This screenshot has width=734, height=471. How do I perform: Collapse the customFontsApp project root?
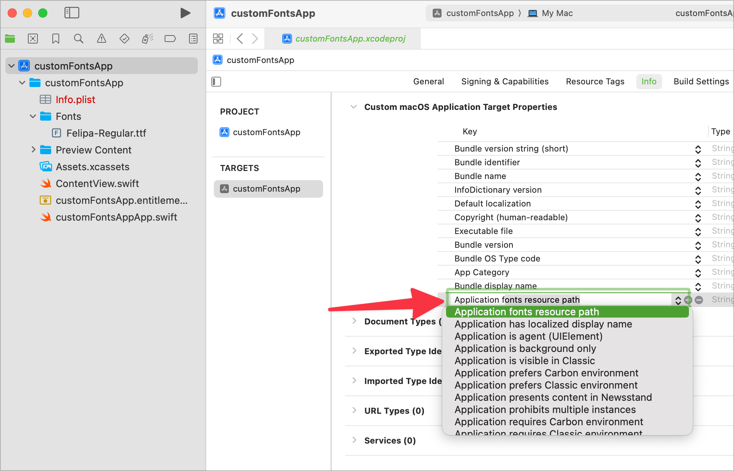click(11, 66)
